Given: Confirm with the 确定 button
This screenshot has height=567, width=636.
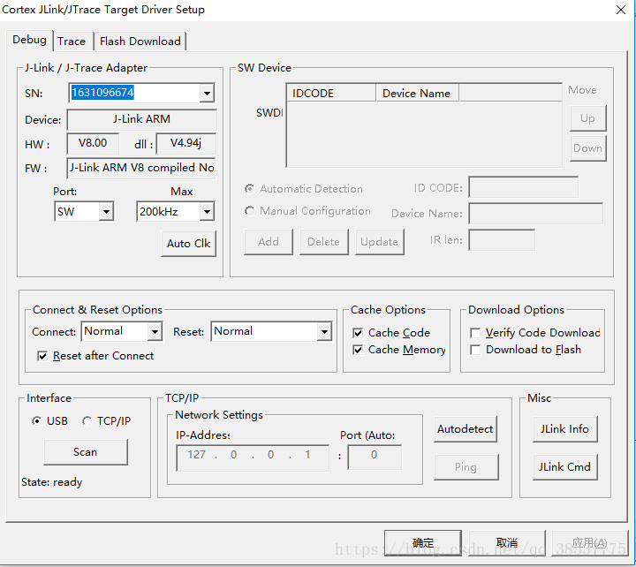Looking at the screenshot, I should 423,542.
